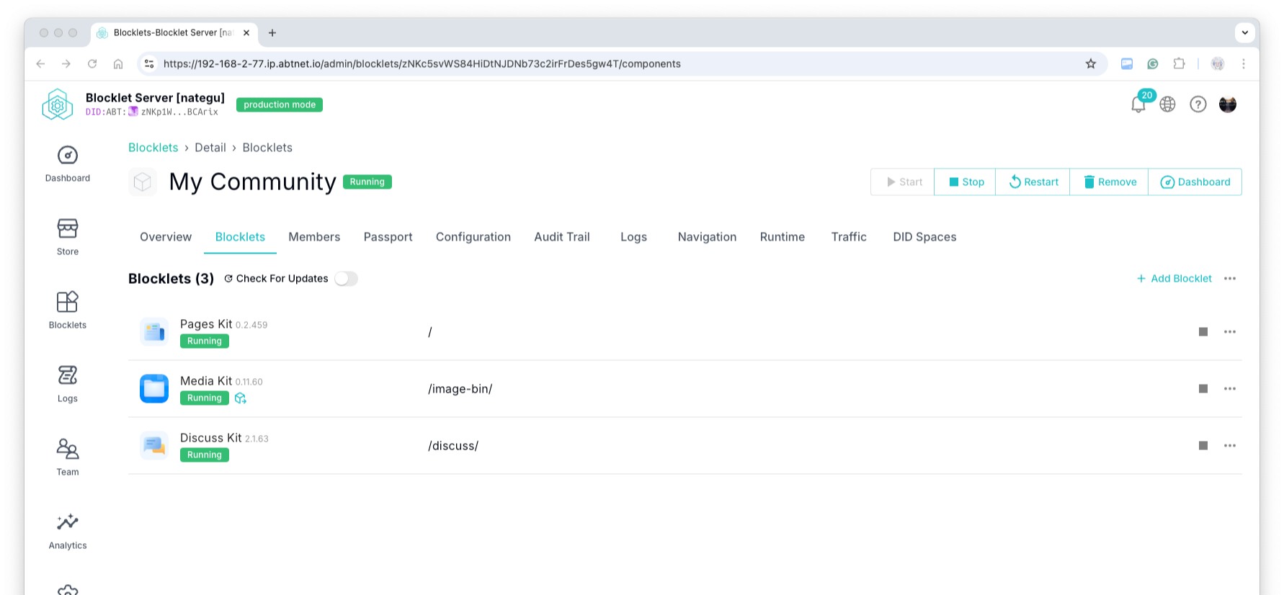
Task: Open the notifications bell icon
Action: tap(1138, 104)
